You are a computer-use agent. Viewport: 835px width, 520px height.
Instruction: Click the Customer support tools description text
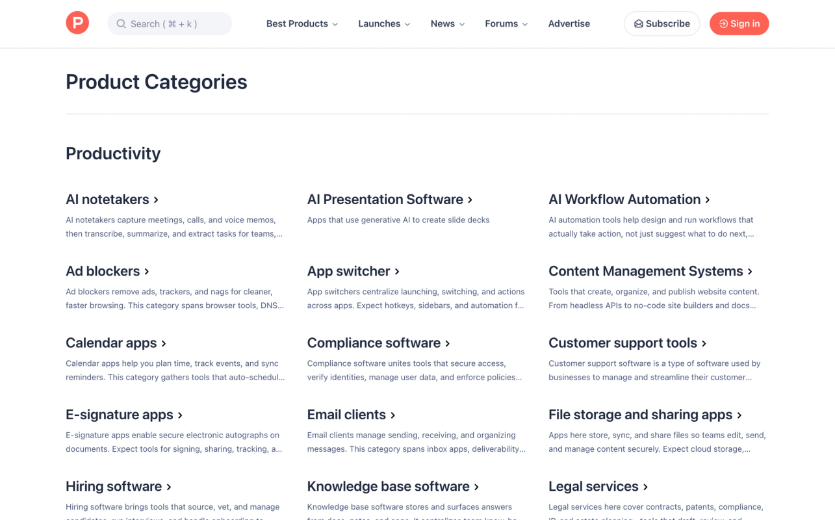[x=654, y=370]
